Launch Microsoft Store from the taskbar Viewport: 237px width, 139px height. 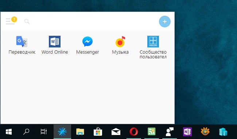(x=98, y=132)
